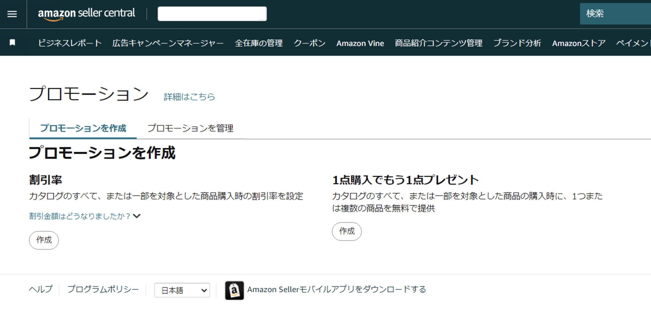Click 作成 under 1点購入でもう1点プレゼント

346,231
